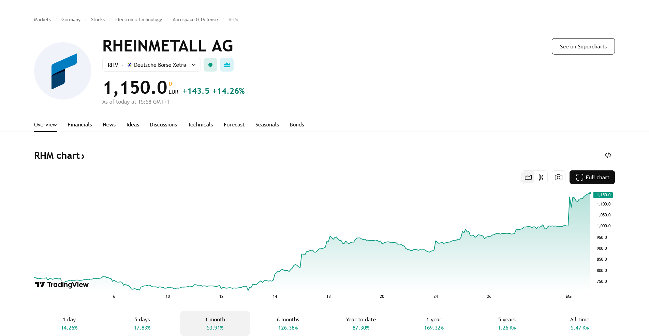Click the +14.26% change value
649x336 pixels.
[x=228, y=91]
